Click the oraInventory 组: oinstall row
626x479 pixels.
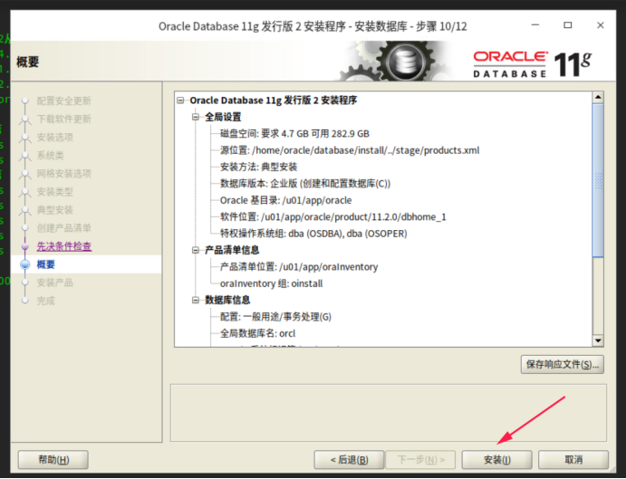point(272,283)
